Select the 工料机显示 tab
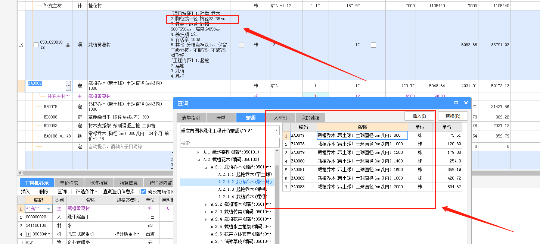Viewport: 540px width, 244px height. pyautogui.click(x=37, y=183)
